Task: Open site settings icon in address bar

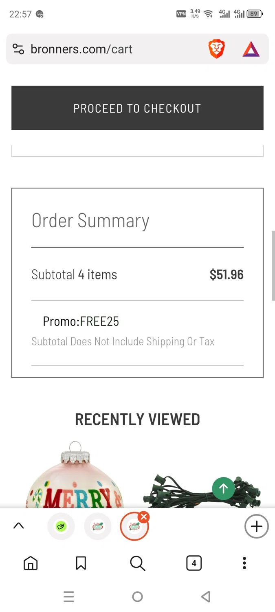Action: click(x=18, y=49)
